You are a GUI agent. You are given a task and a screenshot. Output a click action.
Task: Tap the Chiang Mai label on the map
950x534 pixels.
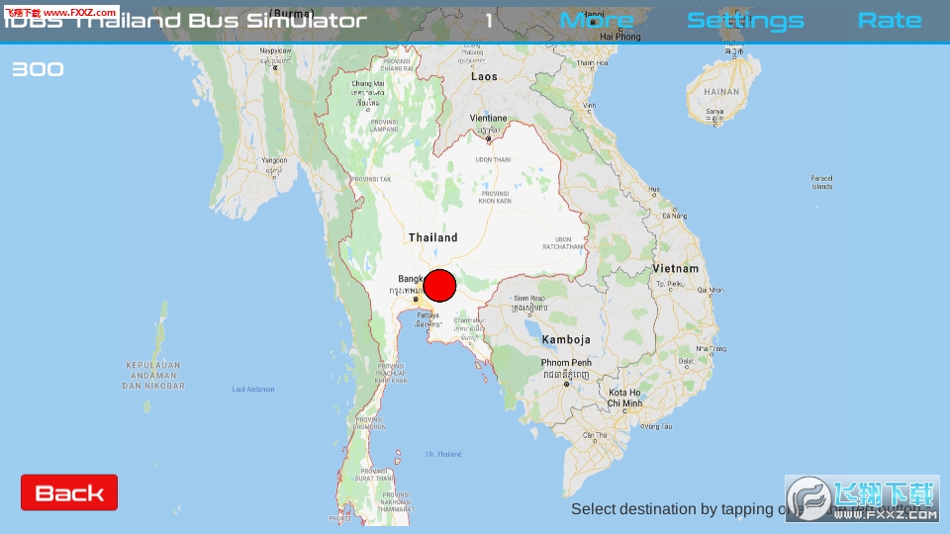(367, 84)
